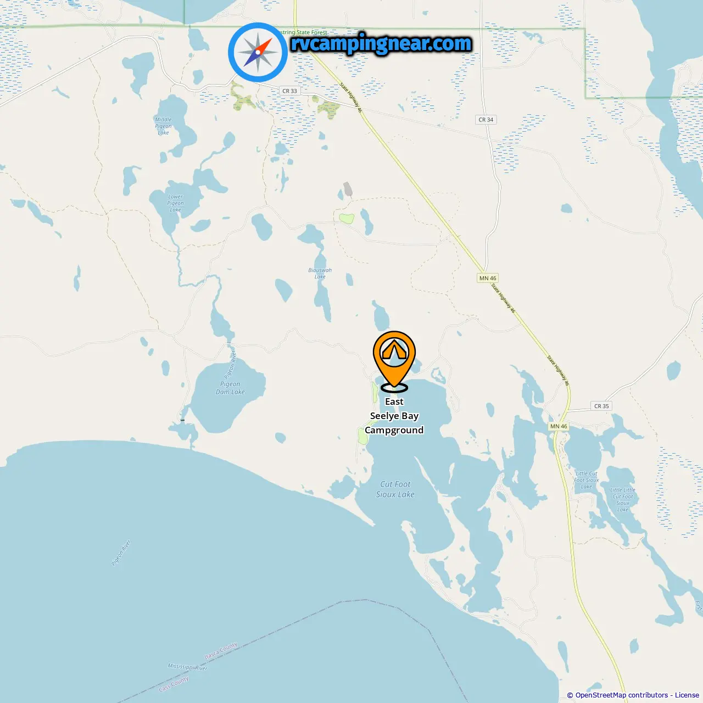Click the compass logo icon
This screenshot has height=703, width=703.
[258, 52]
